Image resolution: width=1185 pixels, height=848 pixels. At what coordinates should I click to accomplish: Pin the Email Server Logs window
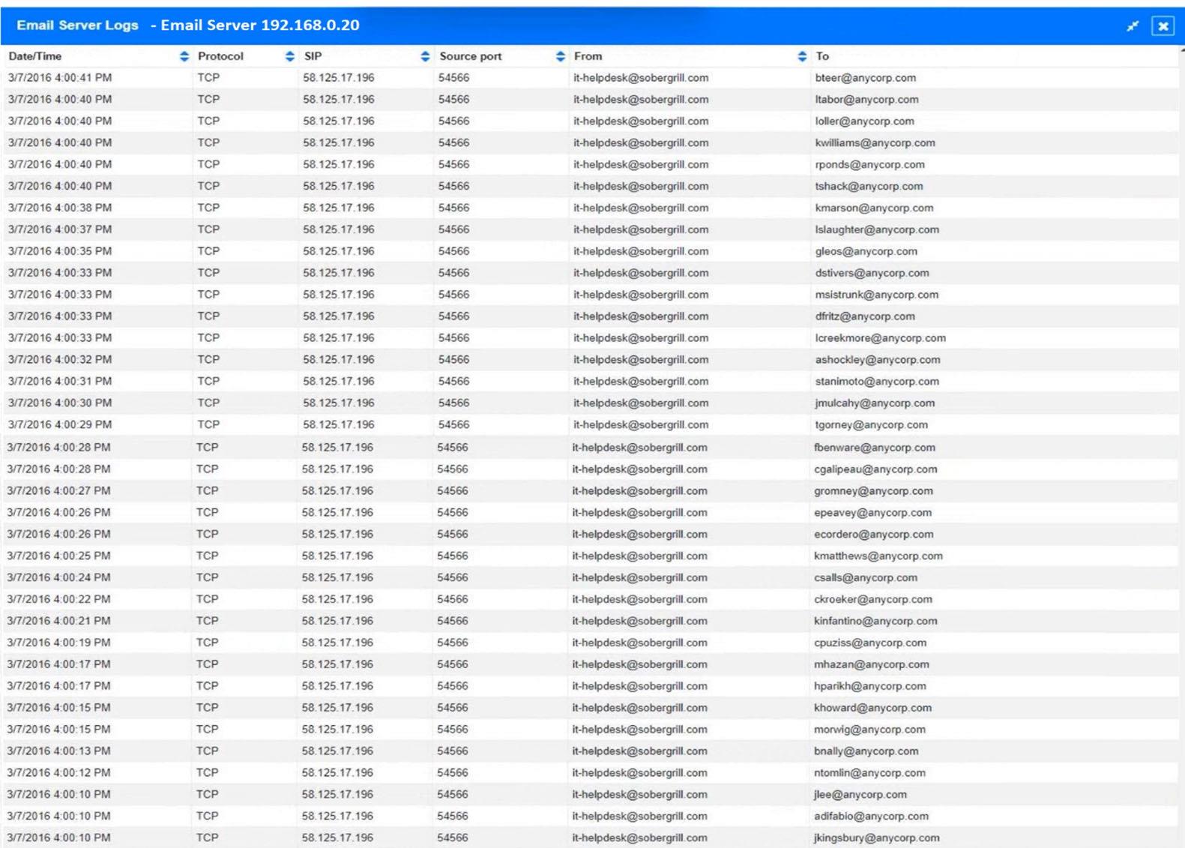[1132, 26]
